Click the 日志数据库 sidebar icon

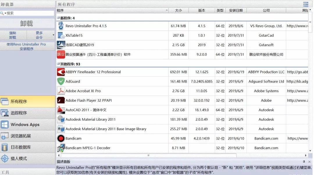(5, 147)
